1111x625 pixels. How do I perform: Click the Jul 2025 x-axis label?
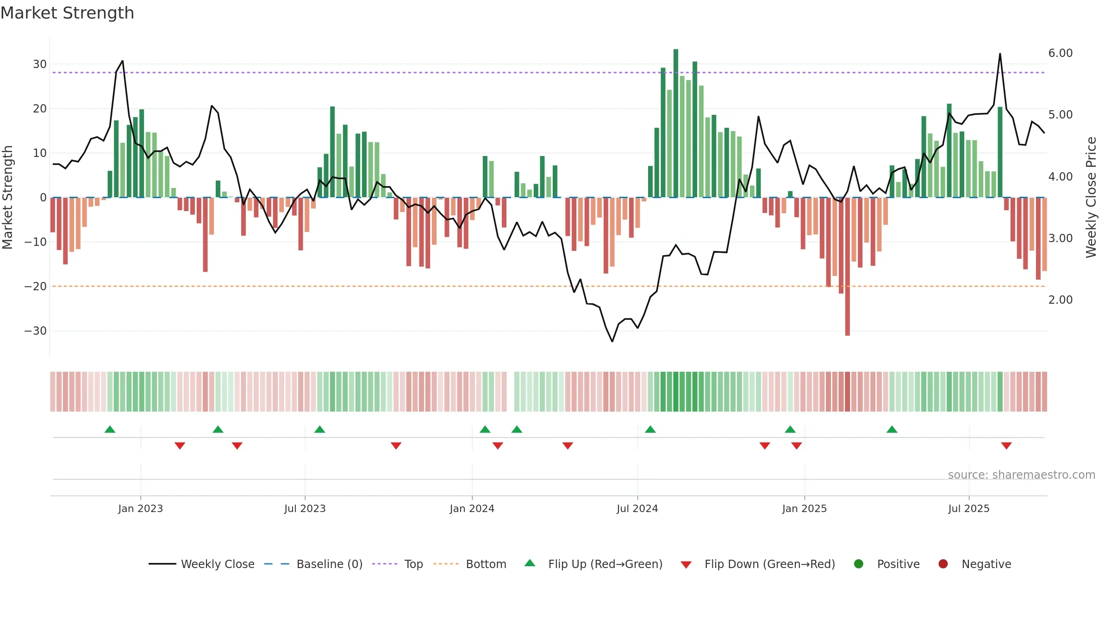969,508
